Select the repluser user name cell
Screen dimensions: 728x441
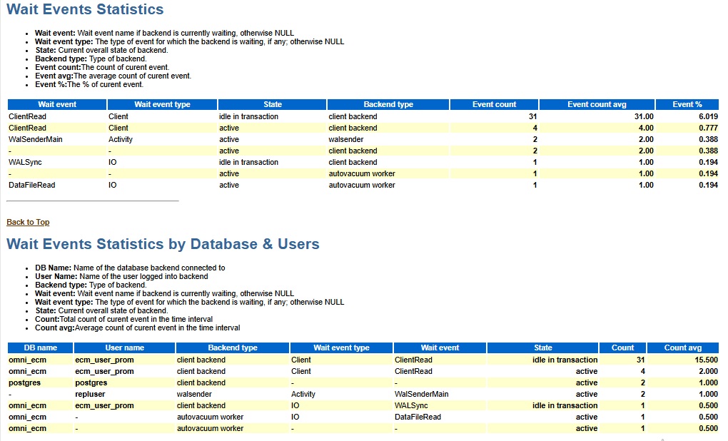pos(90,394)
